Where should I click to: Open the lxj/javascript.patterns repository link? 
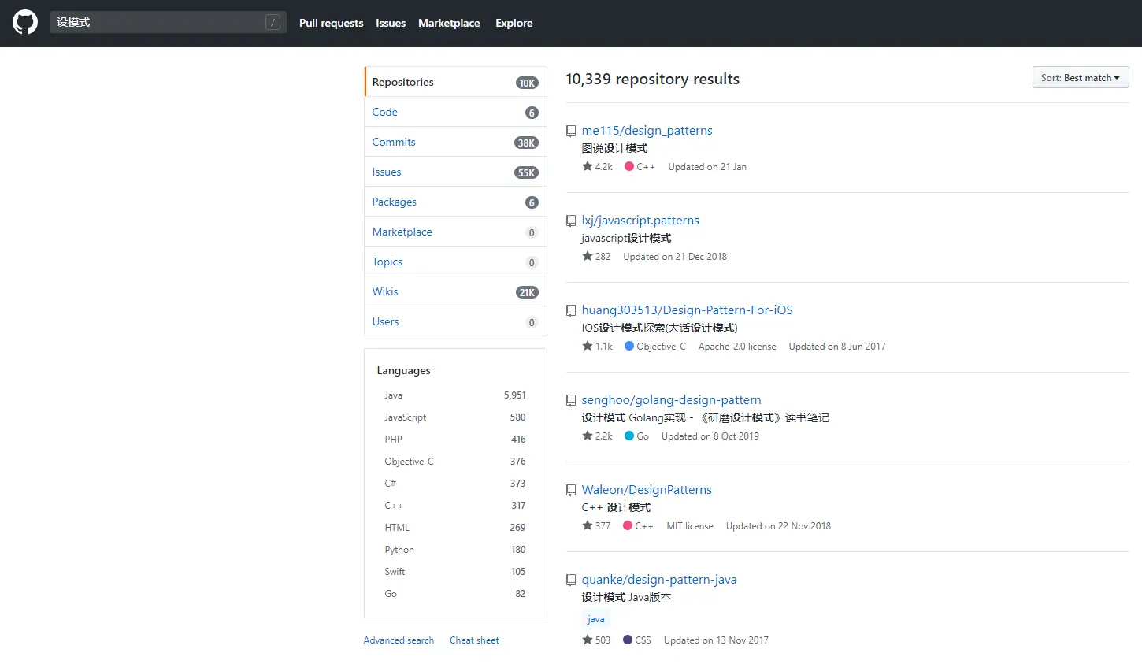pos(640,221)
